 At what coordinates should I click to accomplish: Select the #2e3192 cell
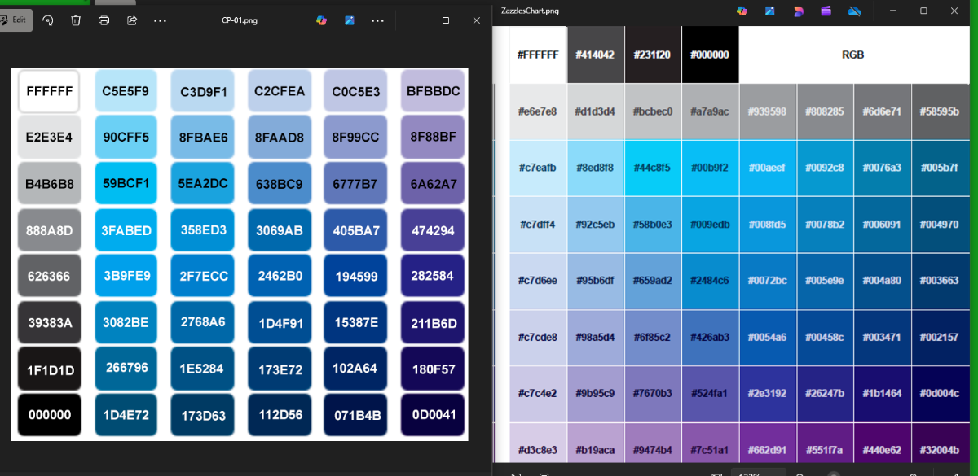point(767,394)
